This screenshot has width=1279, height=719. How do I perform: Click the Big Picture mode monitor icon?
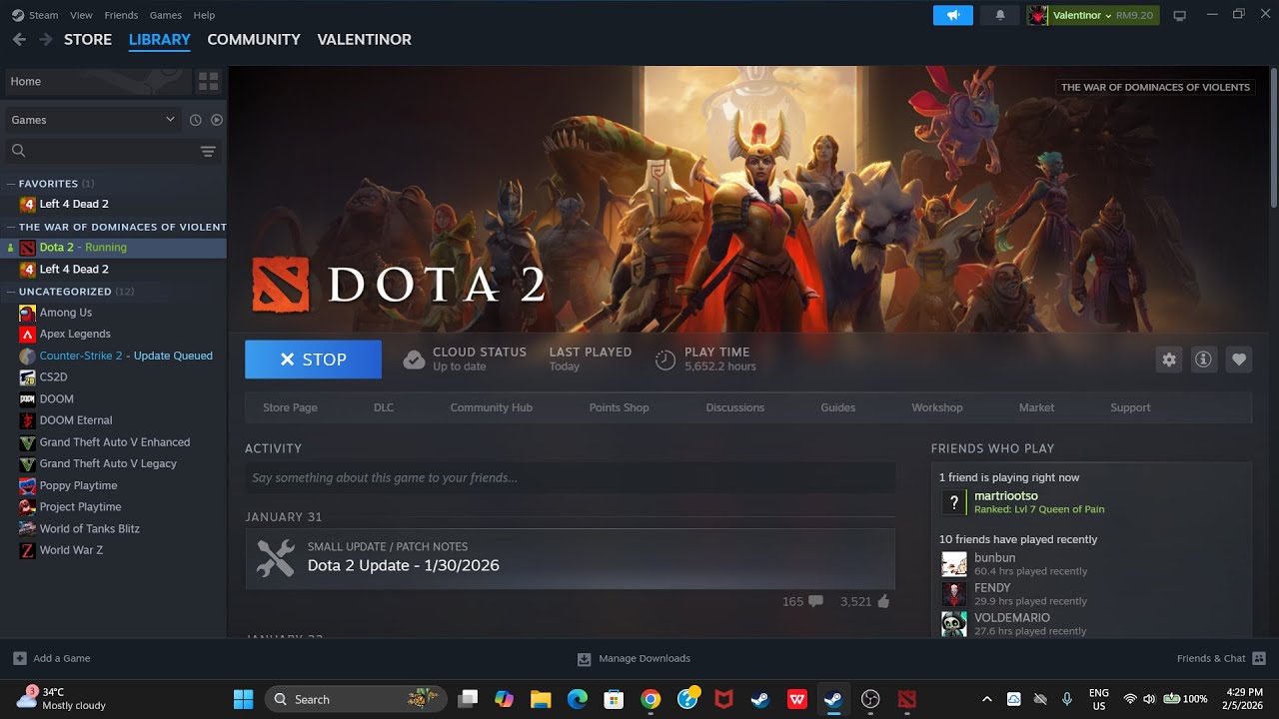click(x=1179, y=15)
